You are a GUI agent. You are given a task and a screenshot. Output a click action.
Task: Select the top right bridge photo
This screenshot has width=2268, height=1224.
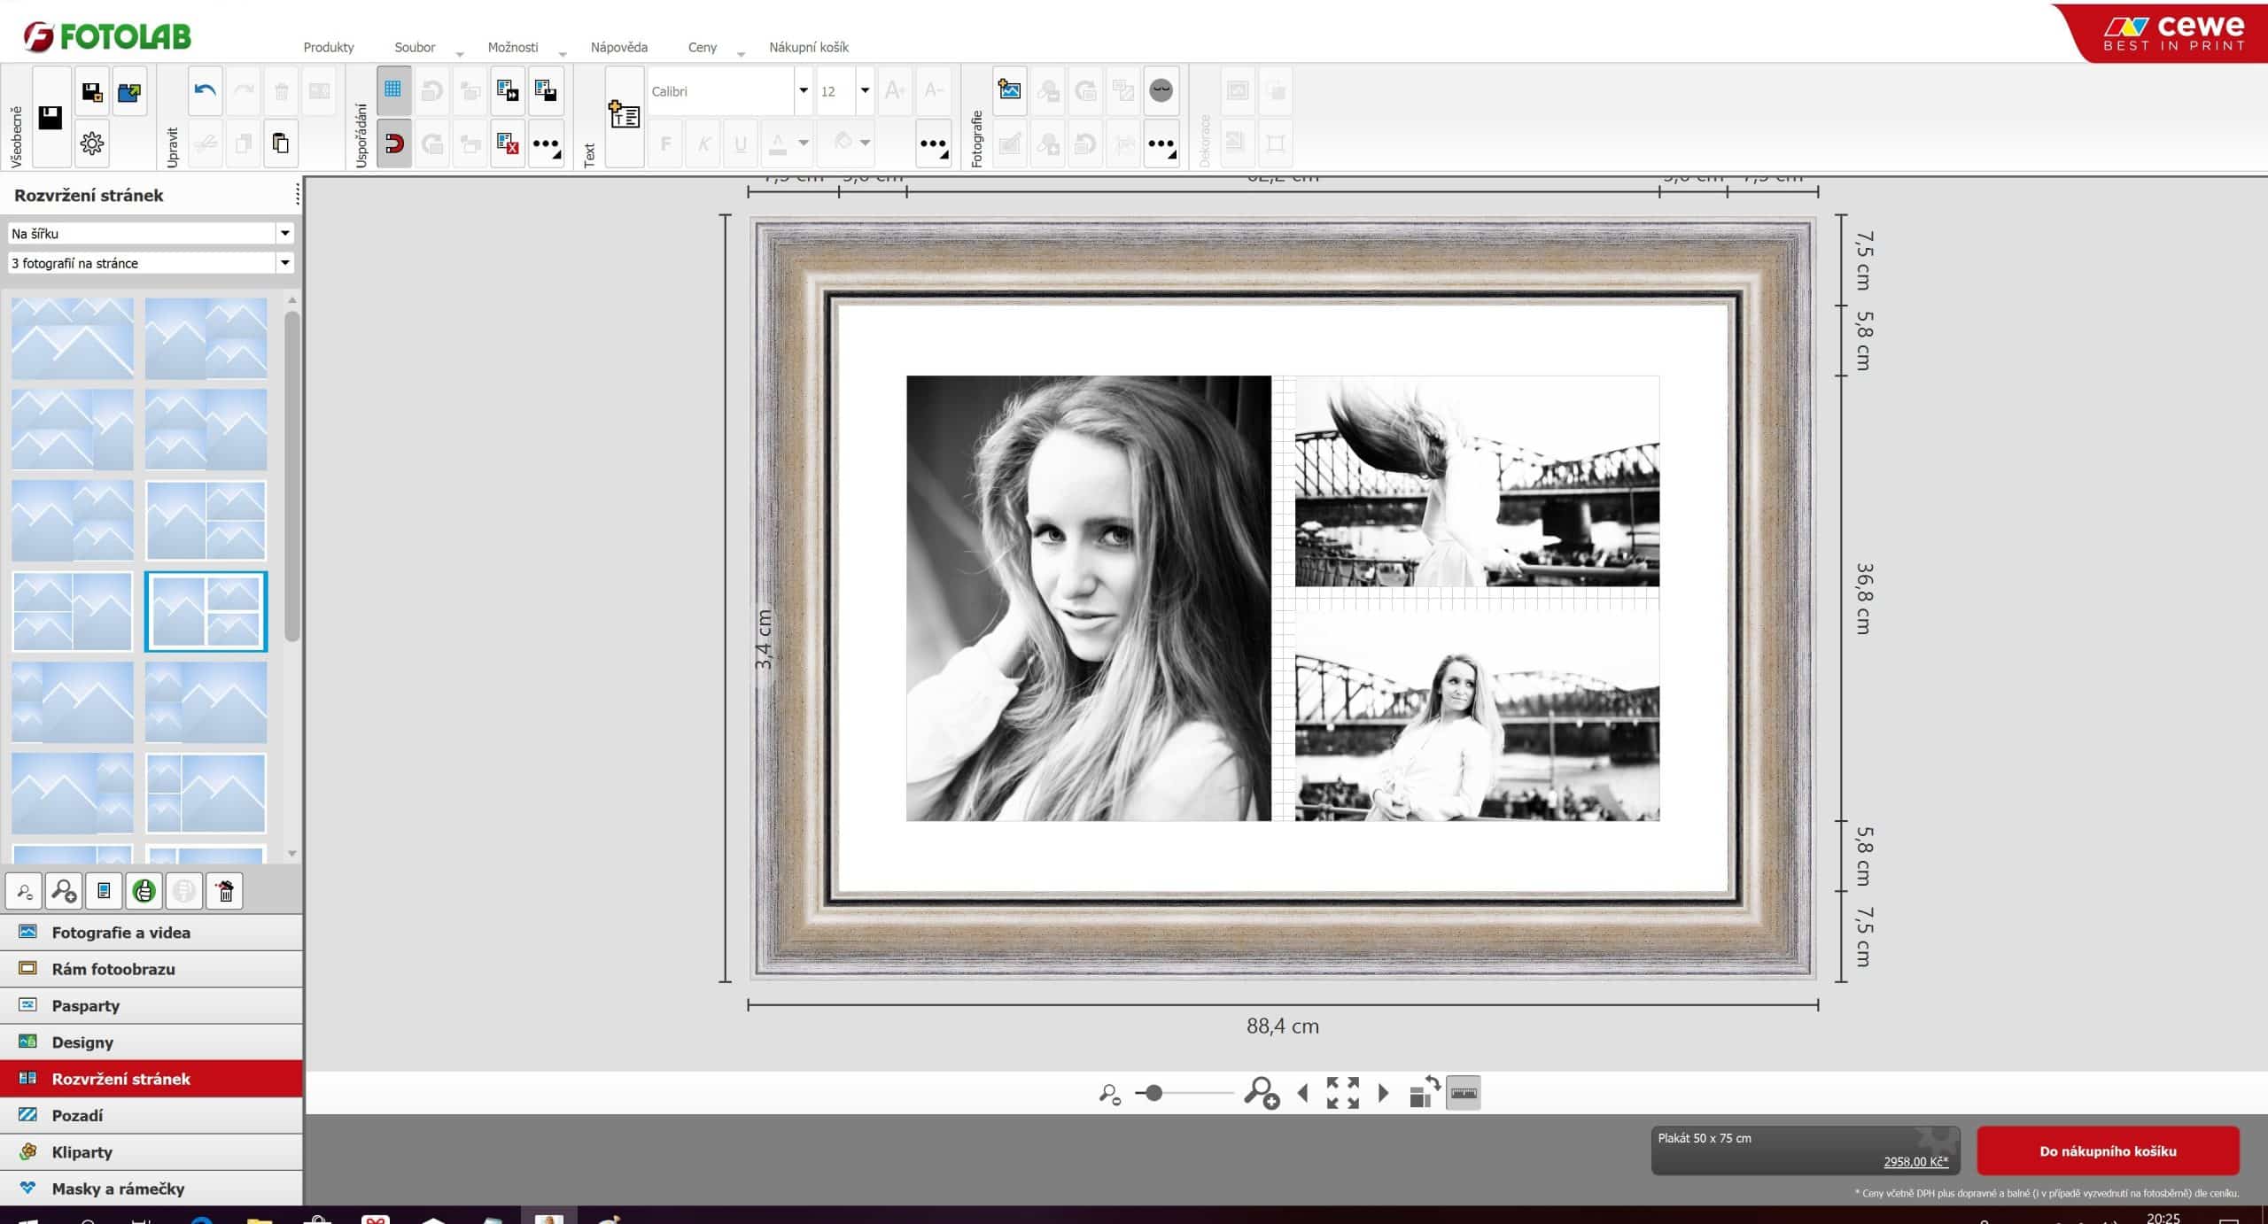1477,482
